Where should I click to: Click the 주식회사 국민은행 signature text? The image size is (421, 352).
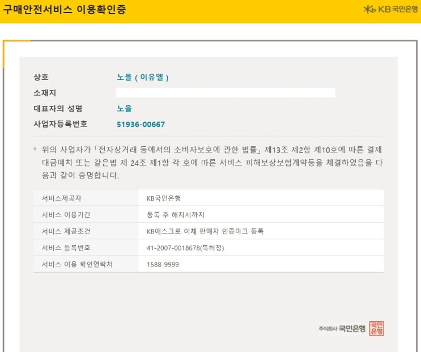(342, 328)
